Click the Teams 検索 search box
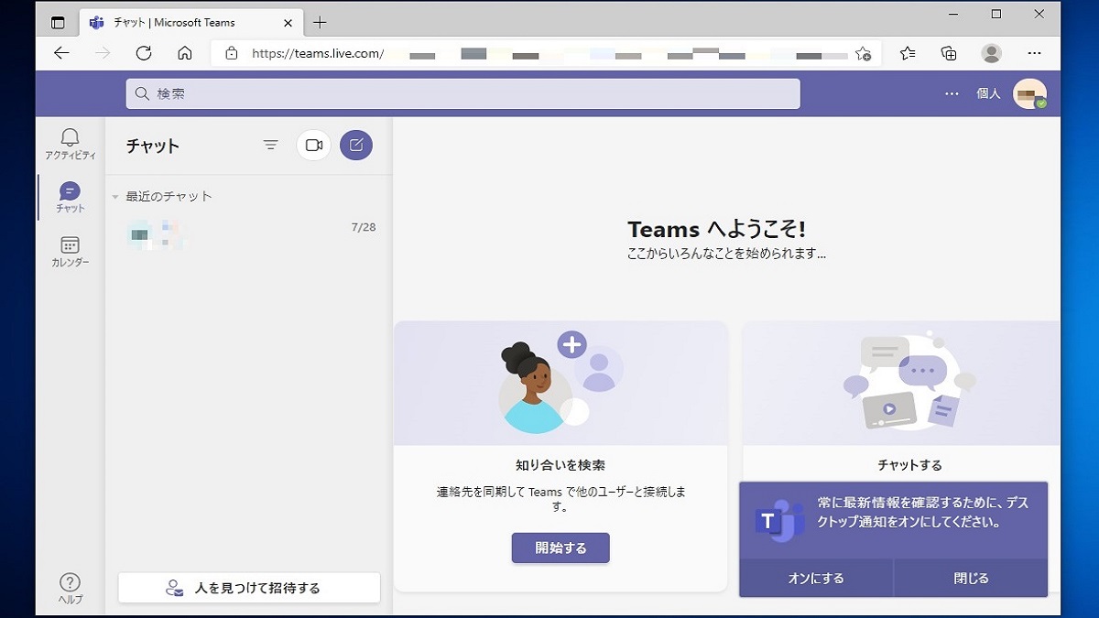This screenshot has width=1099, height=618. 462,93
